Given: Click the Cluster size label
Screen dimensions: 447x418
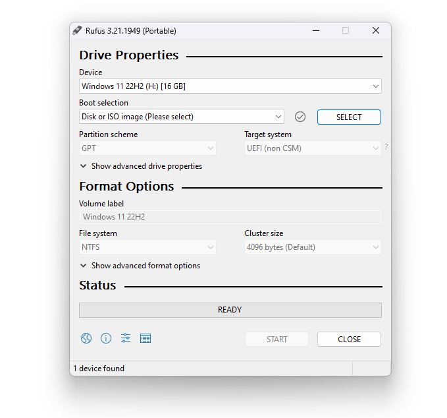Looking at the screenshot, I should pyautogui.click(x=264, y=233).
